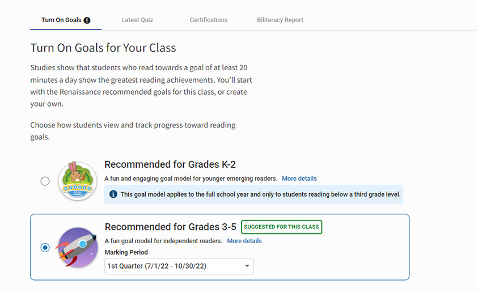Click the bunny badge K-2 goal icon

point(78,181)
